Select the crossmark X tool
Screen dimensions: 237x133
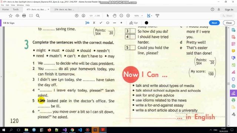[94, 23]
